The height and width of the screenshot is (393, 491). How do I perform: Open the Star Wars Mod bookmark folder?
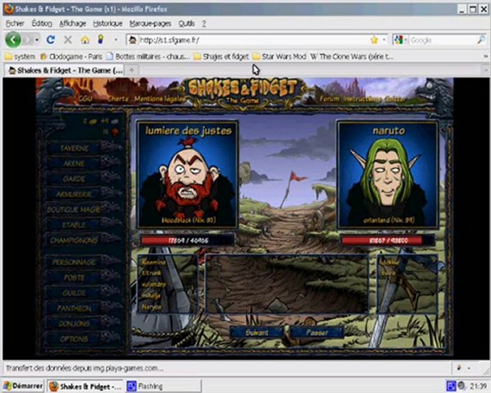(x=279, y=57)
